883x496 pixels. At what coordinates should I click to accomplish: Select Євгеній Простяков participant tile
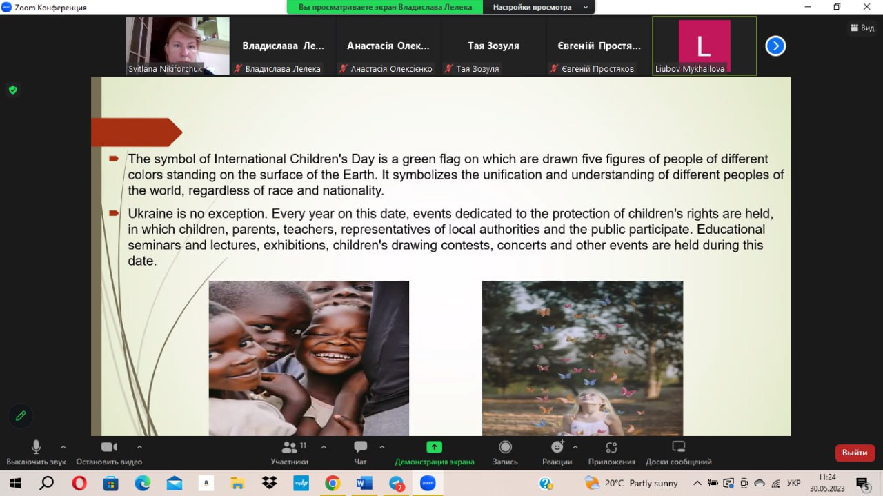[x=599, y=46]
